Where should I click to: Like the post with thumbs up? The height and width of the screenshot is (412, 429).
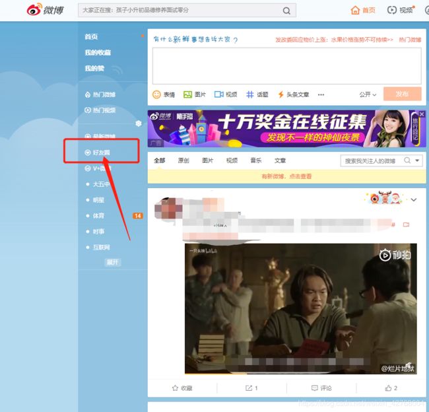click(x=391, y=388)
